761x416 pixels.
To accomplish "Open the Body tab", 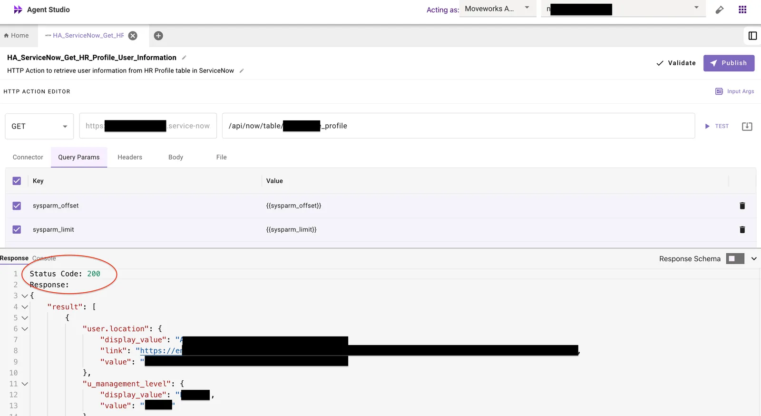I will coord(176,157).
